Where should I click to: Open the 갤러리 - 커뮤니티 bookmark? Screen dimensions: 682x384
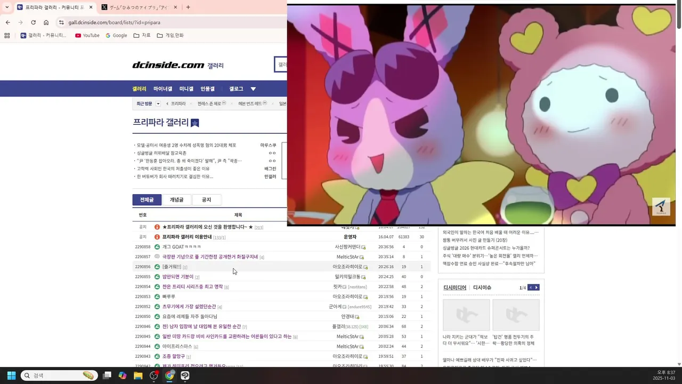point(44,36)
